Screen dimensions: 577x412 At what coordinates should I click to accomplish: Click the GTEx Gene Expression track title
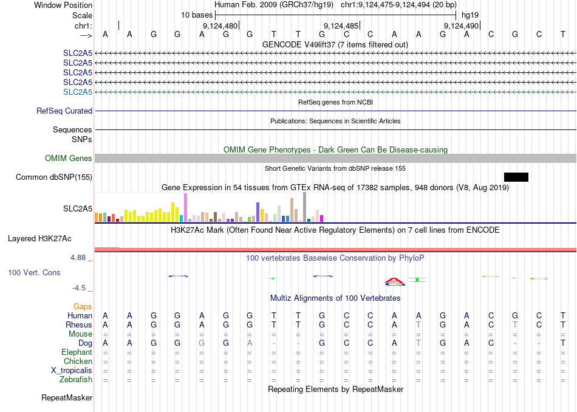click(x=335, y=187)
